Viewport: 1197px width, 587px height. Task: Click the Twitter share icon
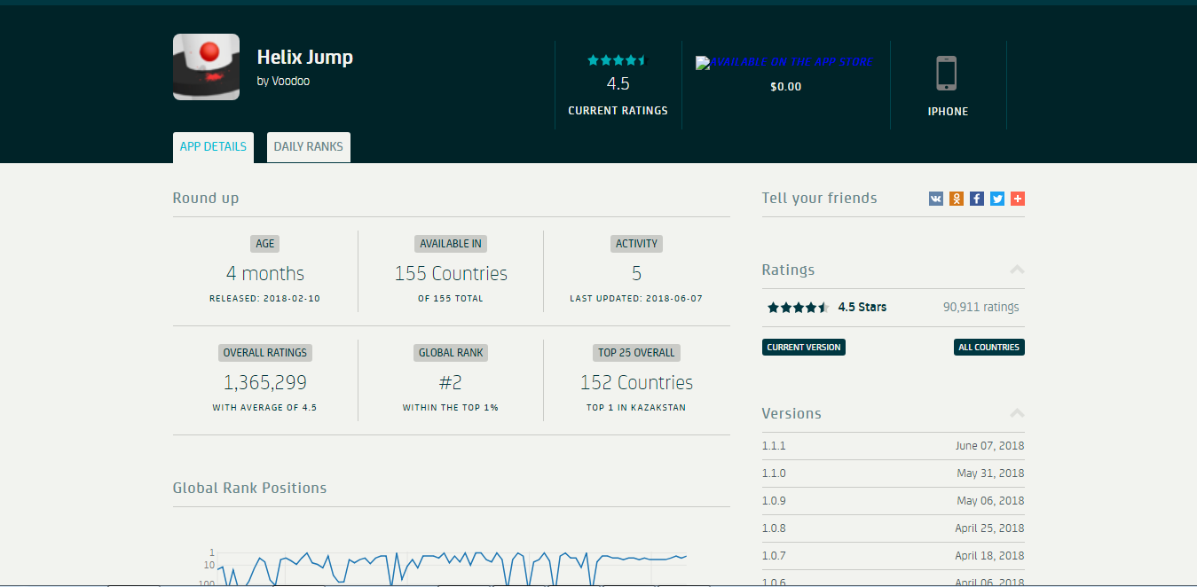[997, 199]
